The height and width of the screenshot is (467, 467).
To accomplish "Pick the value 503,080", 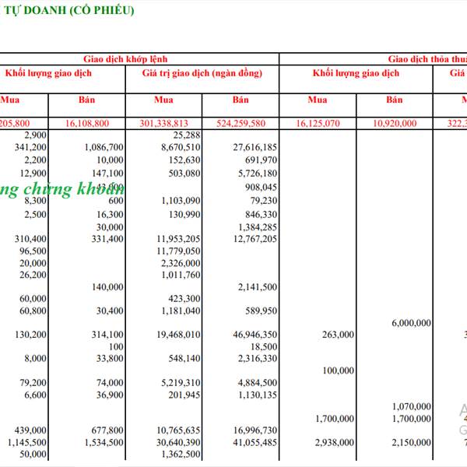I will pyautogui.click(x=184, y=173).
